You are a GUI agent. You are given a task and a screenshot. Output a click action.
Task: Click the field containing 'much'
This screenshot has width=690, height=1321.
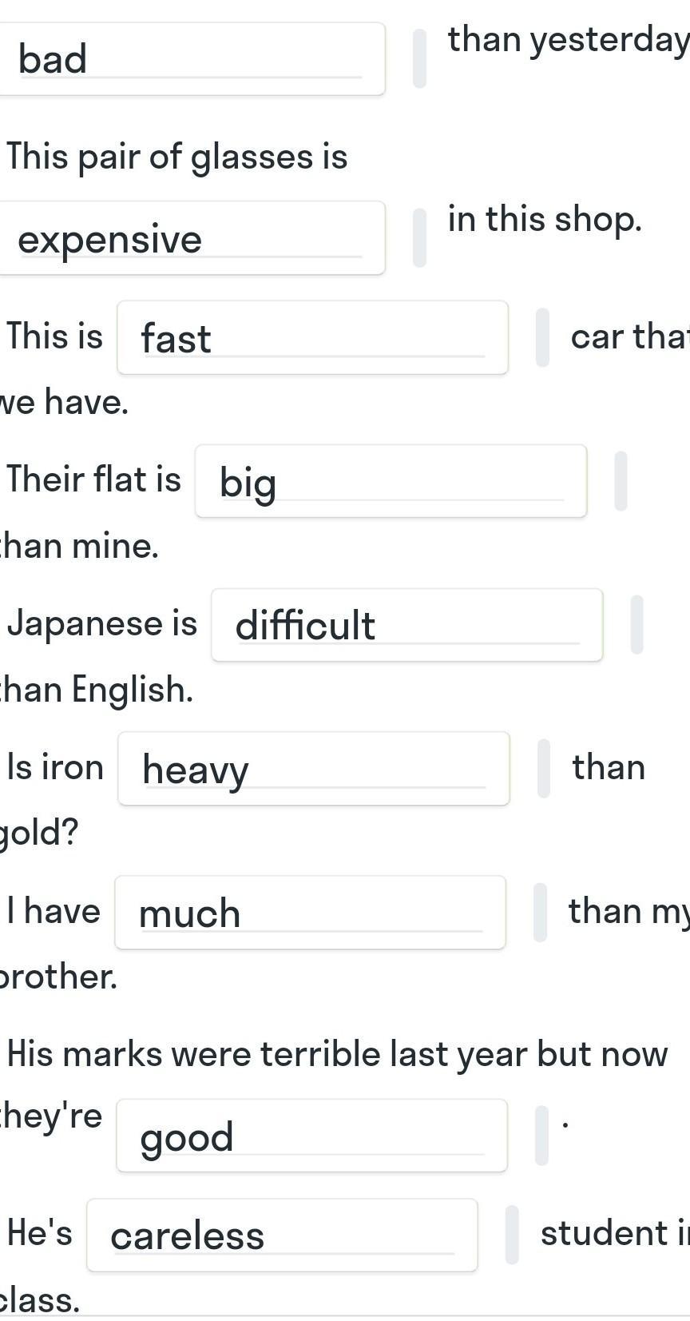(311, 913)
